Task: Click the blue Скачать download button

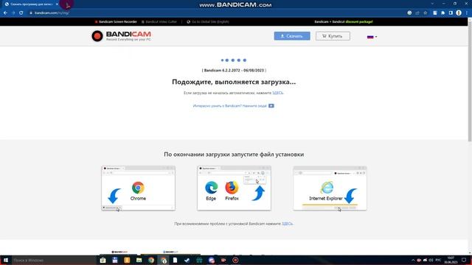Action: click(292, 36)
